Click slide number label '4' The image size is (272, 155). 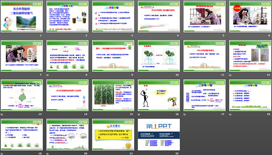point(178,35)
